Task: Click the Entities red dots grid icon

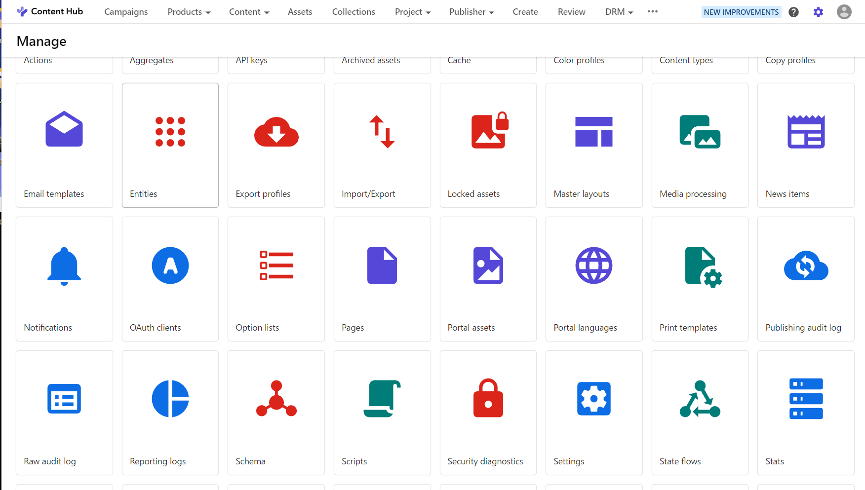Action: click(170, 132)
